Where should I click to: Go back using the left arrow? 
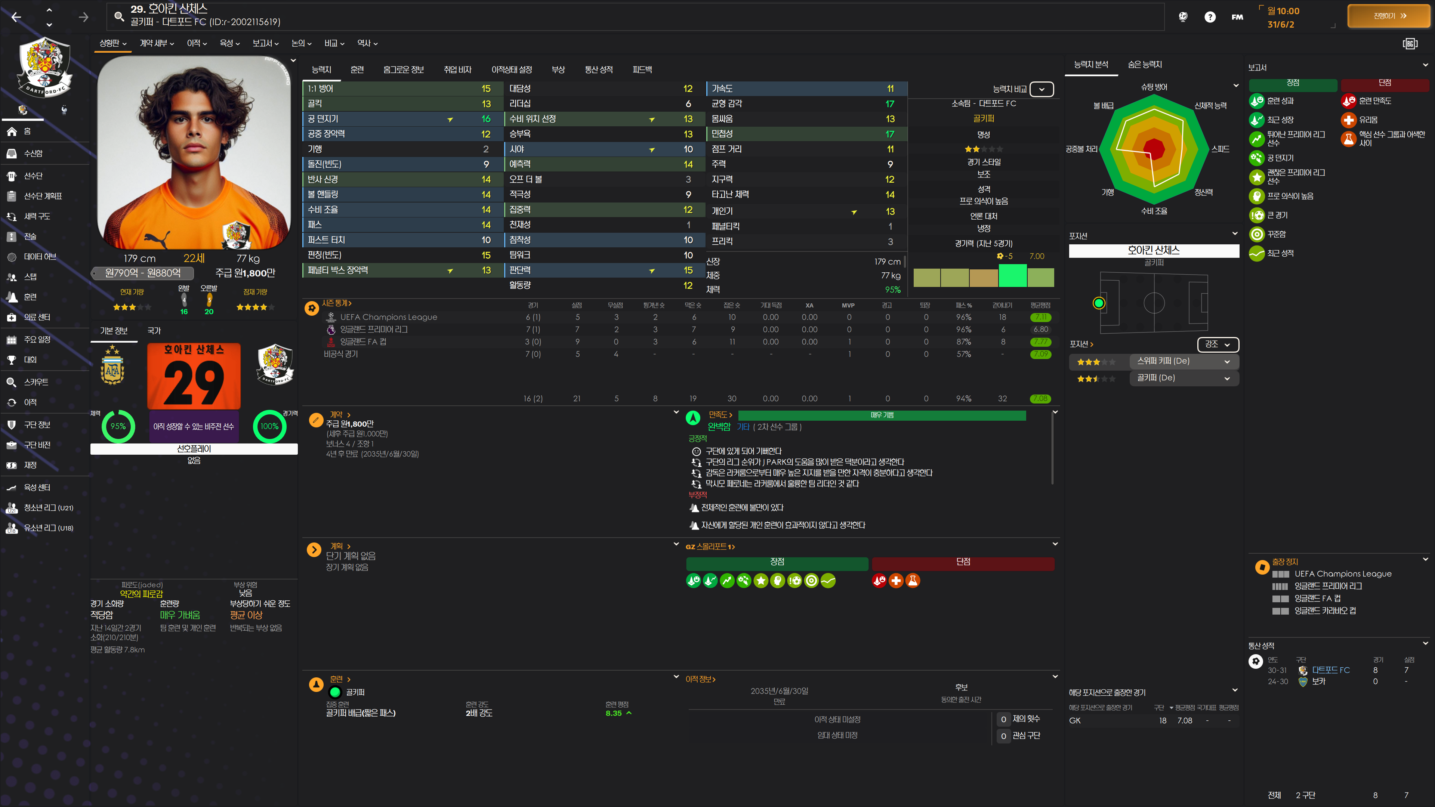[x=16, y=17]
